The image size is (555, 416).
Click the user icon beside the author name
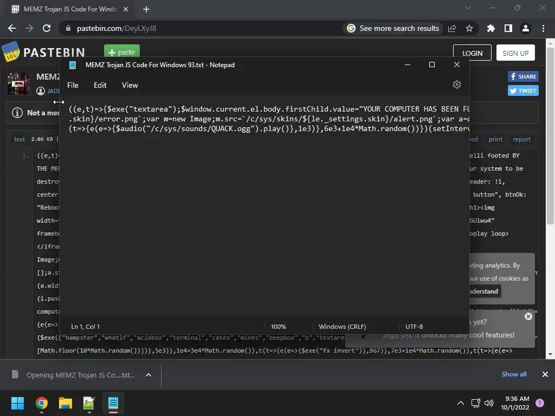(x=41, y=91)
